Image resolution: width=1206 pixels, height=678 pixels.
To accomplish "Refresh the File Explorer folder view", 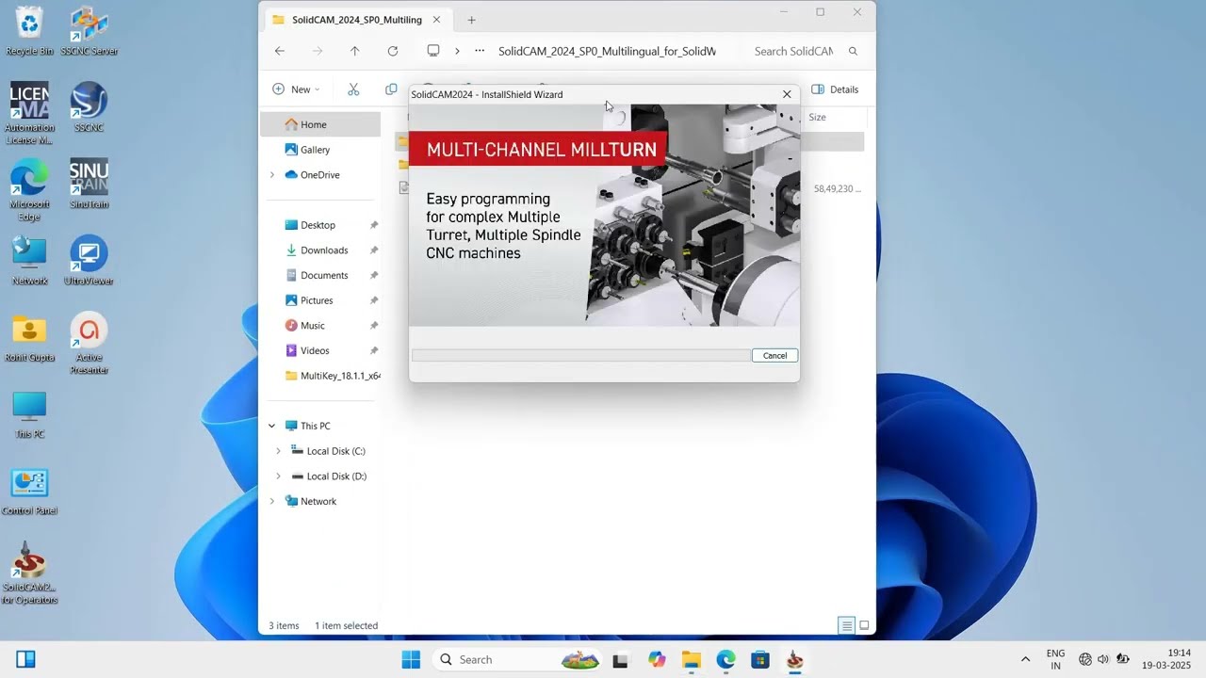I will (x=392, y=51).
